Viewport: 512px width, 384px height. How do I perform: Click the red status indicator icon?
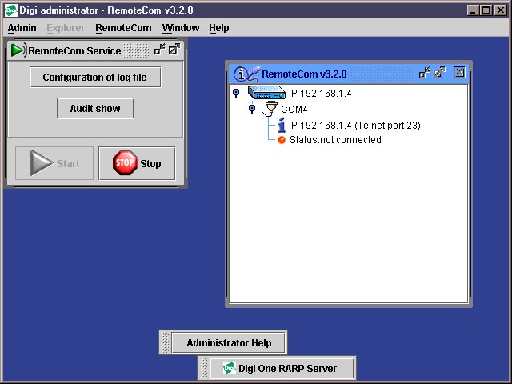point(281,140)
